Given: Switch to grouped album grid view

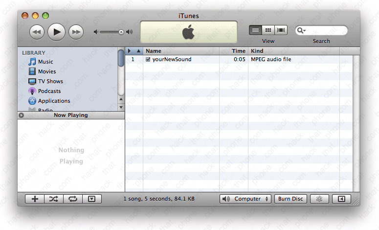Looking at the screenshot, I should [x=268, y=30].
